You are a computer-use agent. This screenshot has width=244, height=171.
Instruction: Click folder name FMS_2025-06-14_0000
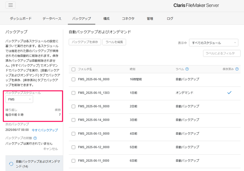click(x=94, y=120)
